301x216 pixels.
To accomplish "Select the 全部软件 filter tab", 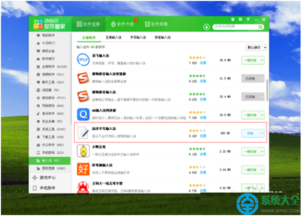I will [89, 37].
